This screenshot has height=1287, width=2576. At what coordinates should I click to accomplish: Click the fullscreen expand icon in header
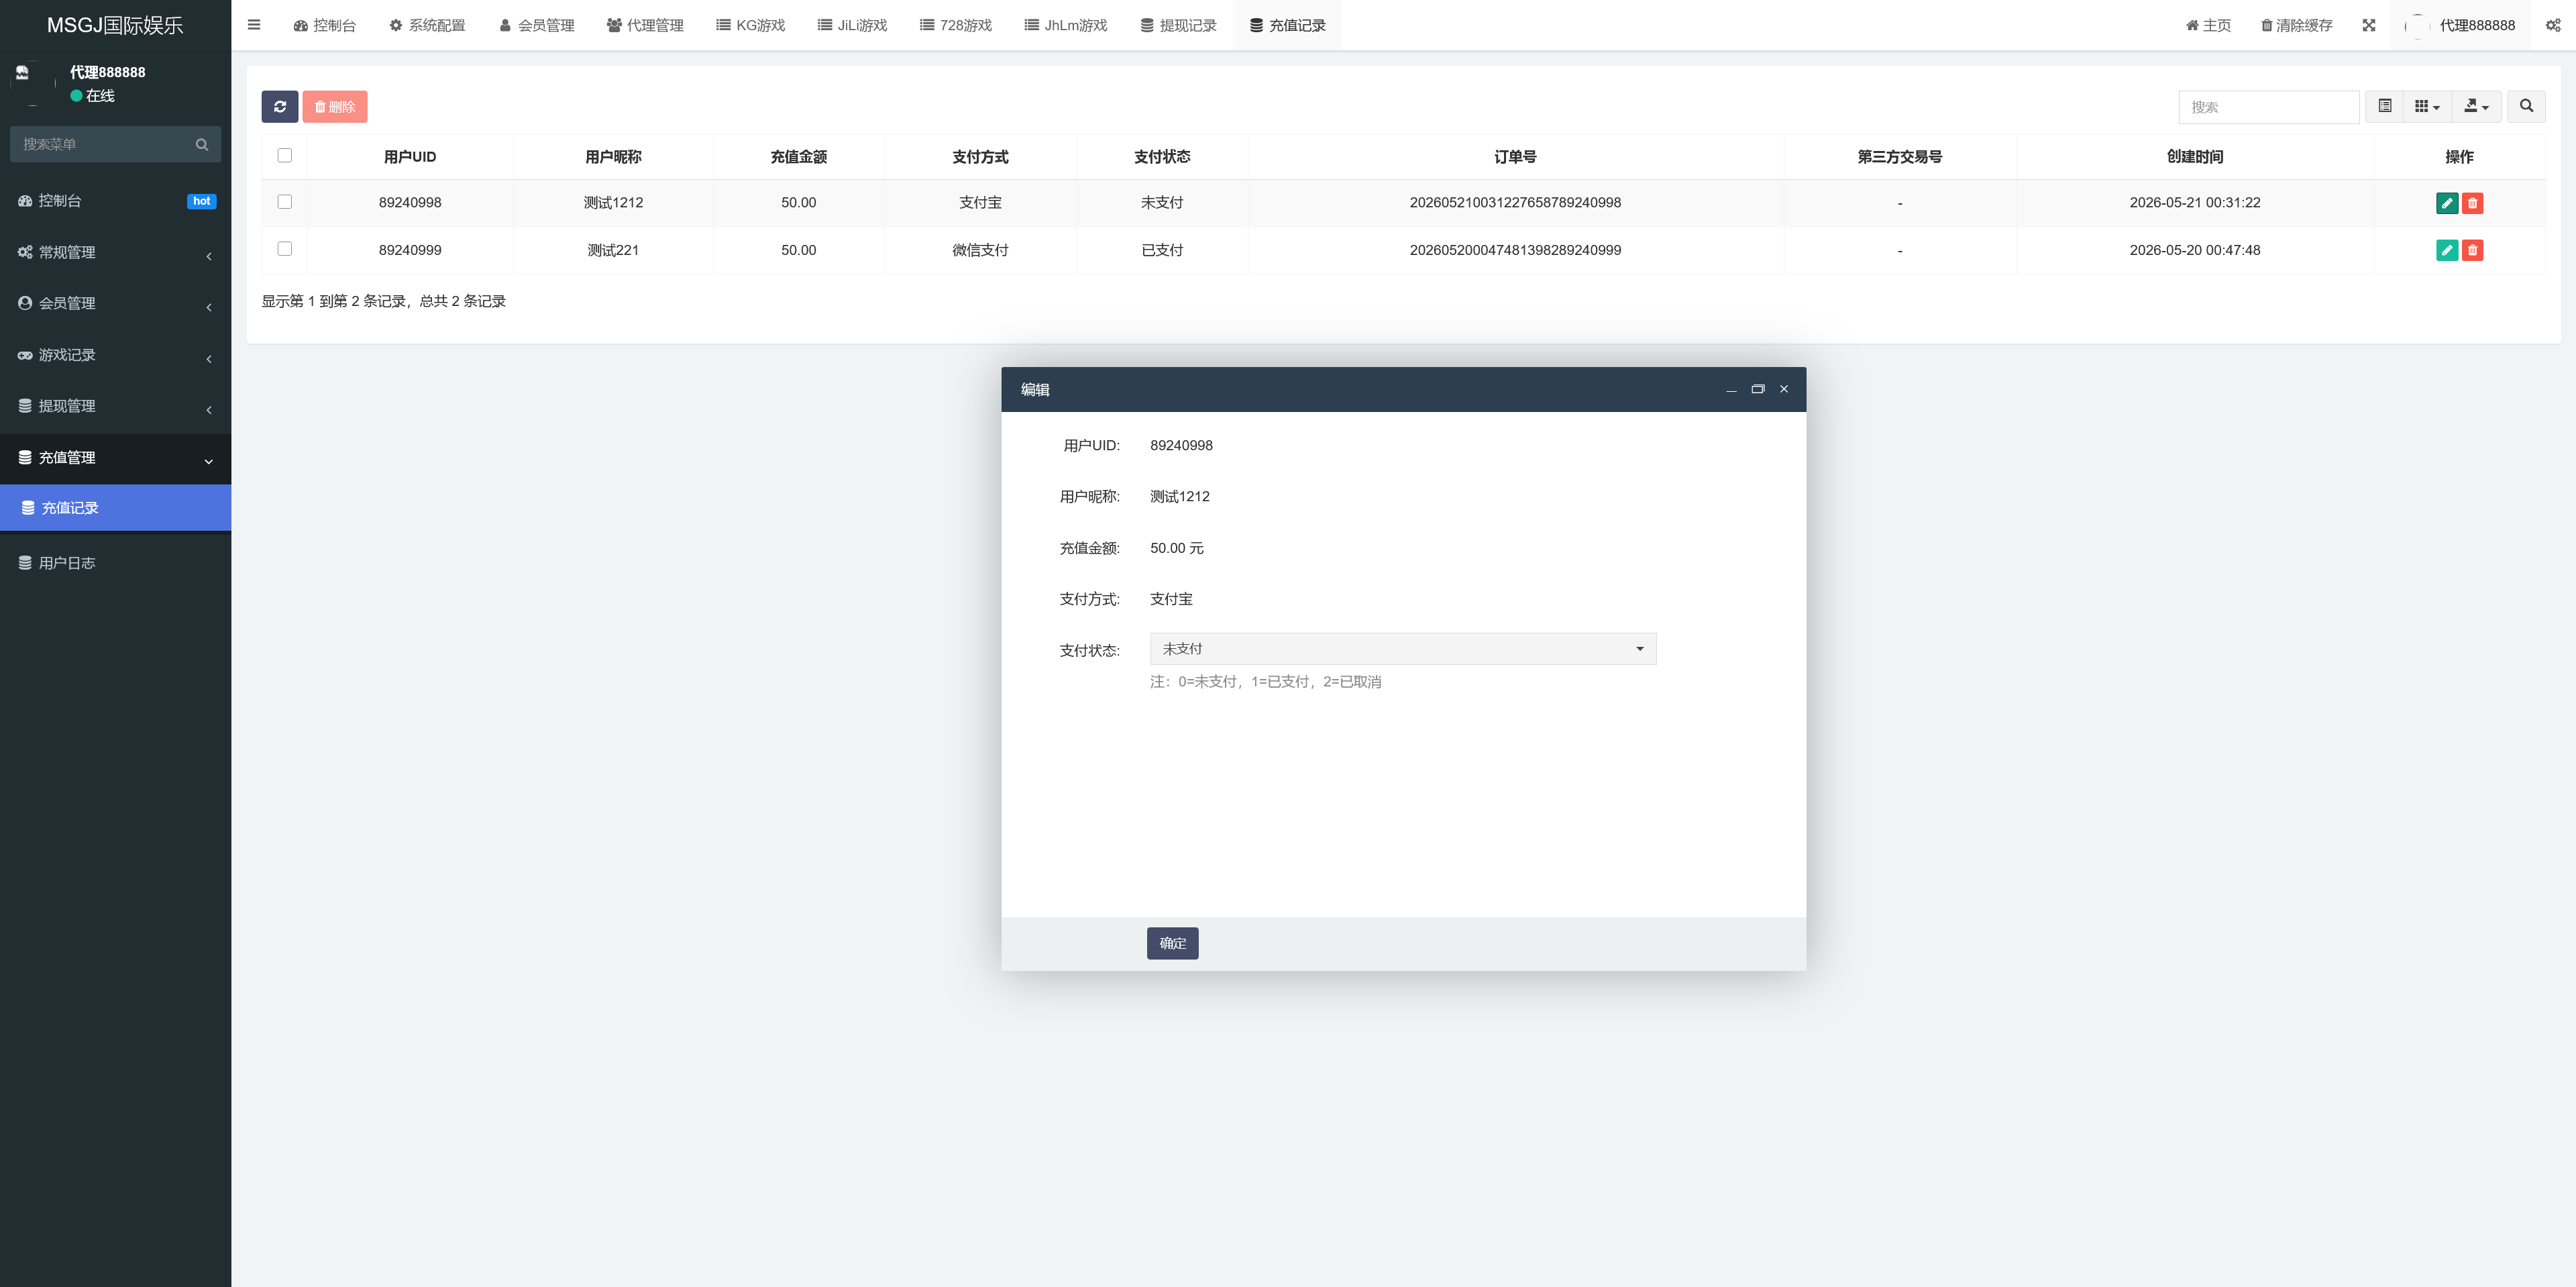click(2369, 25)
